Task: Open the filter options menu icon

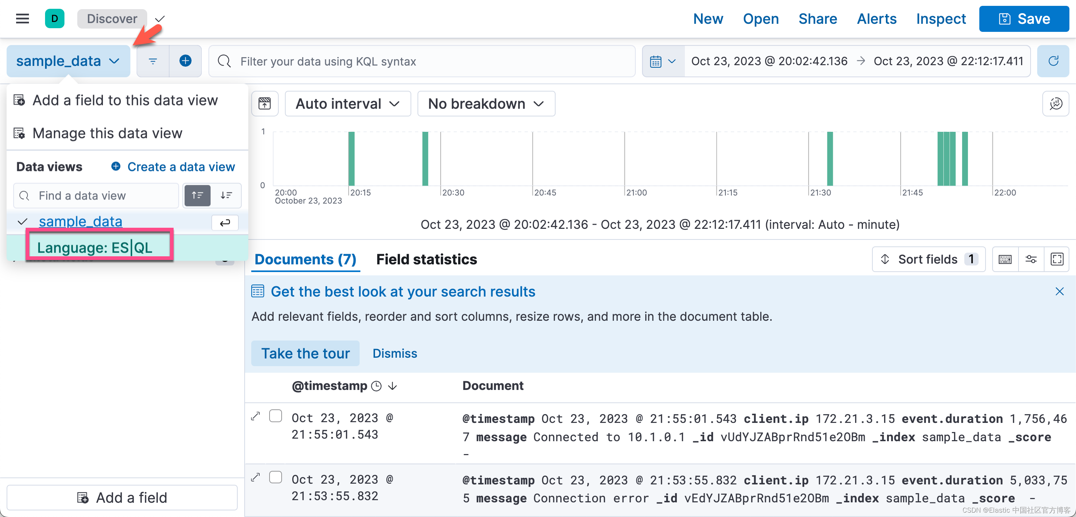Action: [x=153, y=61]
